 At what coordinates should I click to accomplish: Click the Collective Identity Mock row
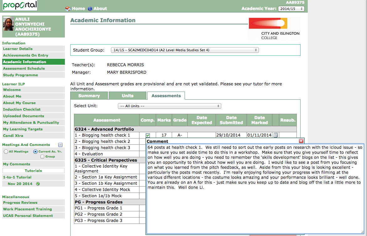click(110, 189)
